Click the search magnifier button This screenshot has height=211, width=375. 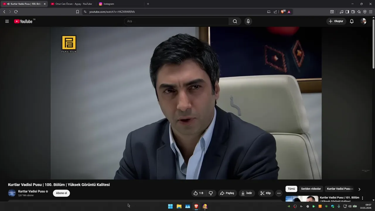coord(235,21)
